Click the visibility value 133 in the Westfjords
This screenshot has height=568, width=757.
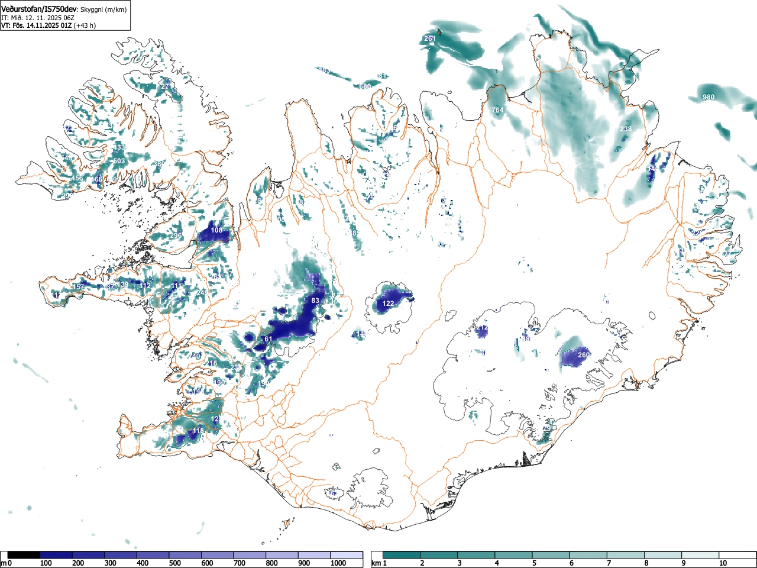(x=120, y=147)
